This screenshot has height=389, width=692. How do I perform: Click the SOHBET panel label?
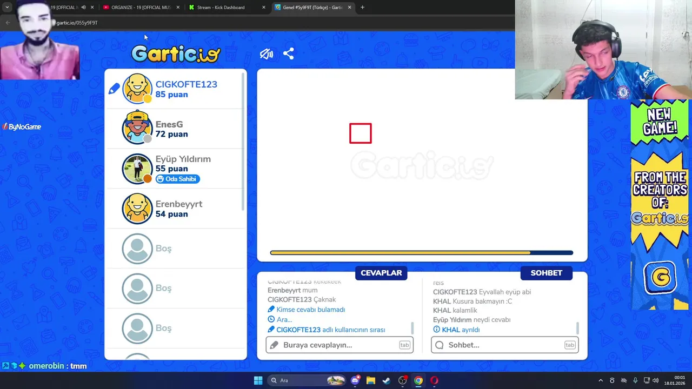pos(546,273)
